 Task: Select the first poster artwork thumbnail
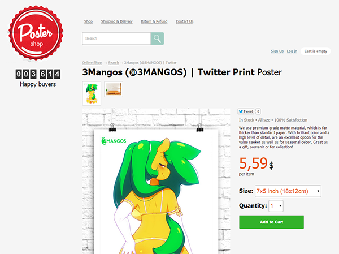pyautogui.click(x=92, y=93)
